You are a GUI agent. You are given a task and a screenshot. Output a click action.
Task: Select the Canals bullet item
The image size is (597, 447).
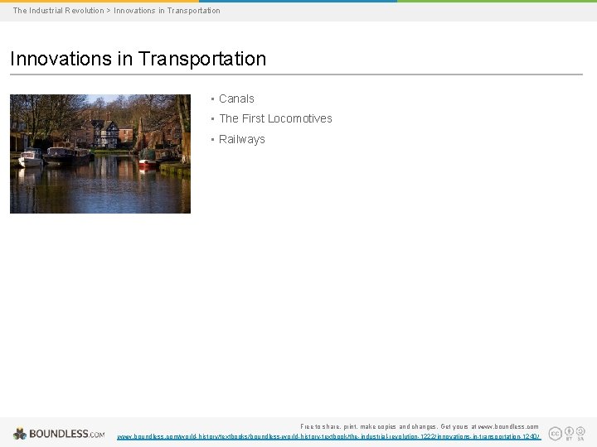point(236,99)
